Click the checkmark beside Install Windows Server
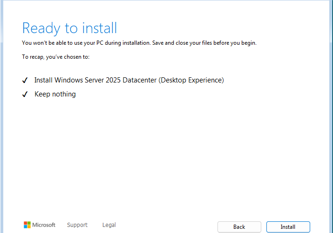333x233 pixels. pyautogui.click(x=25, y=80)
